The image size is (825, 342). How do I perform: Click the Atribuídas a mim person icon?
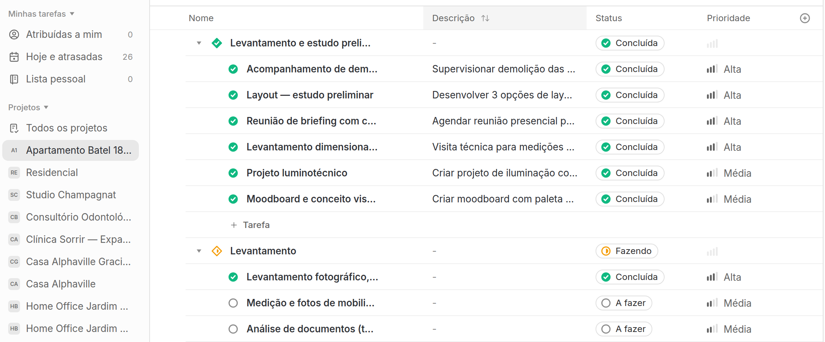pyautogui.click(x=14, y=35)
